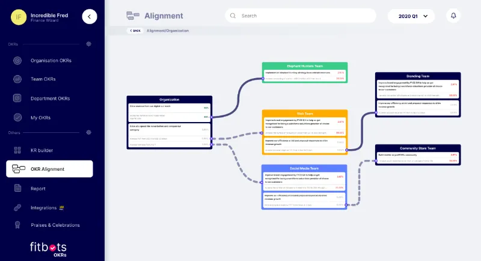Click the Department OKRs check icon

[17, 98]
